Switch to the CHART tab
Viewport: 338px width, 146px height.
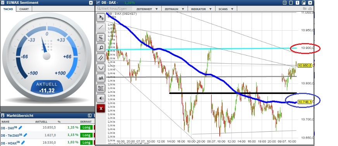click(24, 9)
